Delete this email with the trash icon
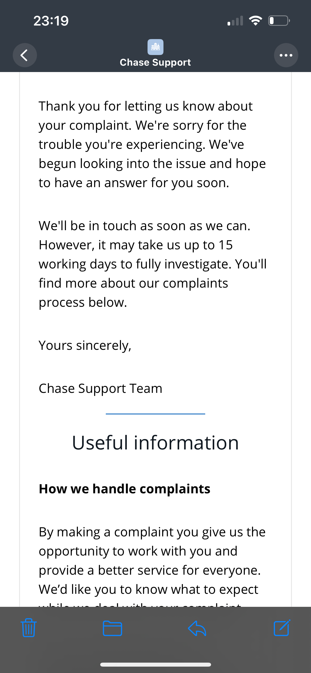 [x=29, y=628]
